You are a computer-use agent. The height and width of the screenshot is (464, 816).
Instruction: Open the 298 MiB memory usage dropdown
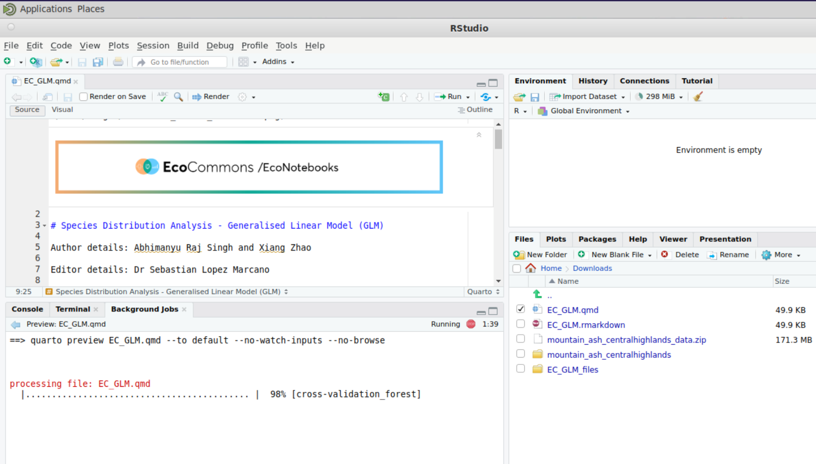pos(659,97)
